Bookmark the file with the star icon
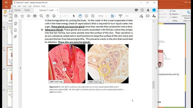Screen dimensions: 193x108 22,16
